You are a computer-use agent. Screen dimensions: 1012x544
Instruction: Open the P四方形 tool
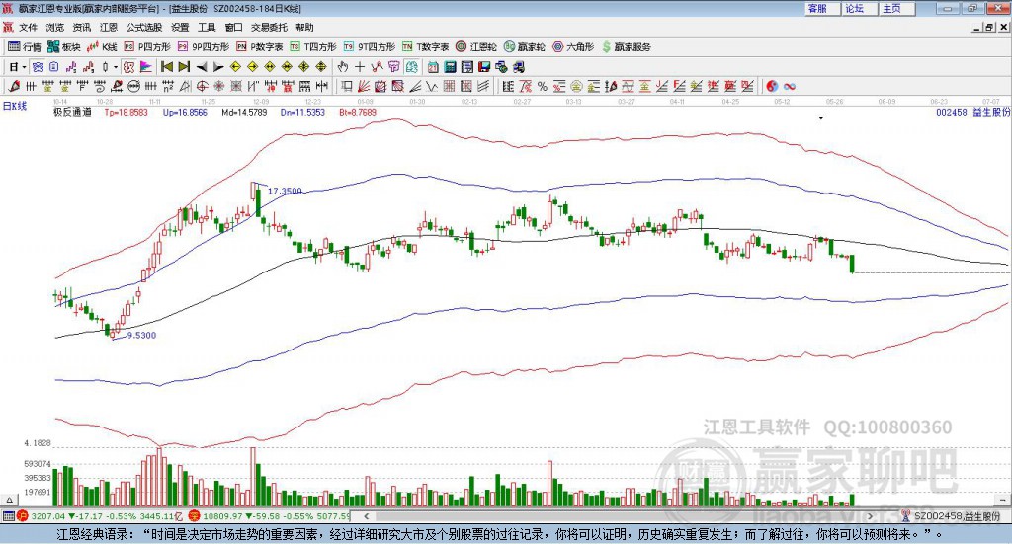(147, 47)
